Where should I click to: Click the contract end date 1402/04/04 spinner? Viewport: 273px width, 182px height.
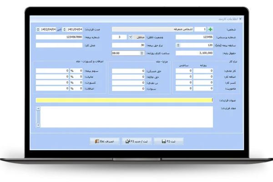pos(38,29)
